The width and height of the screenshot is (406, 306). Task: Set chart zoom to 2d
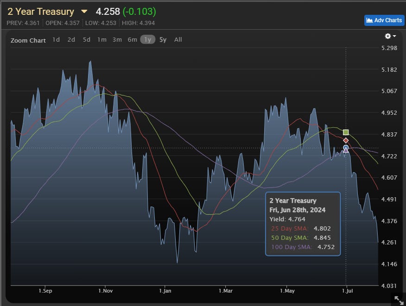pos(71,39)
